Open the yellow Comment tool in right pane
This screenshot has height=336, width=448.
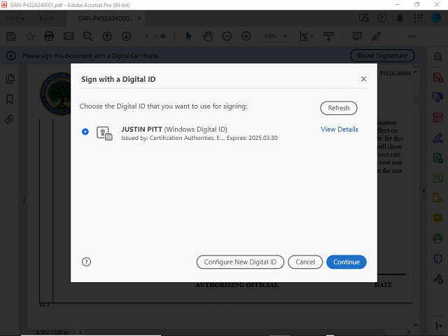437,218
